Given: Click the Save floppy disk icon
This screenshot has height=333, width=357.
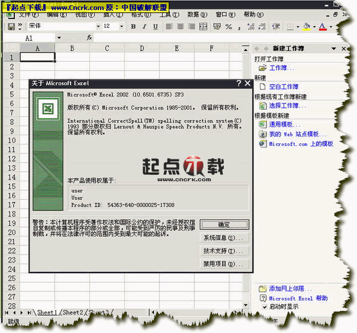Looking at the screenshot, I should click(11, 27).
